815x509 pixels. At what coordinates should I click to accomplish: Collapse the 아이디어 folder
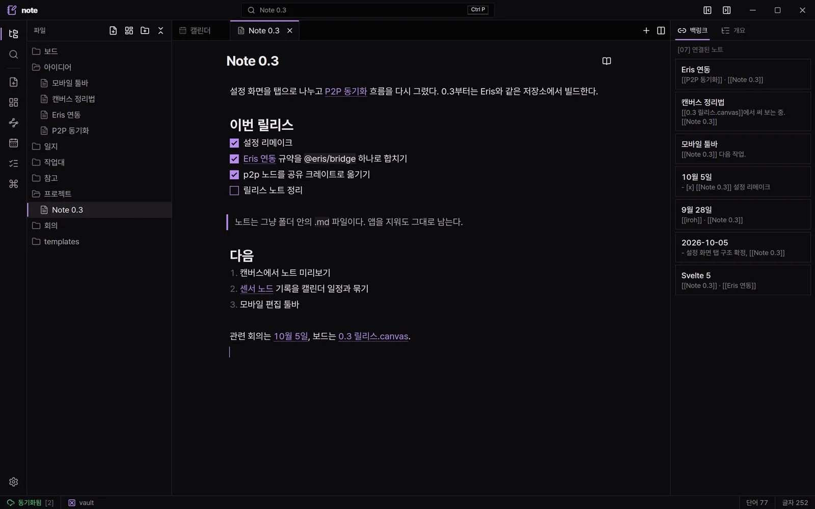99,67
